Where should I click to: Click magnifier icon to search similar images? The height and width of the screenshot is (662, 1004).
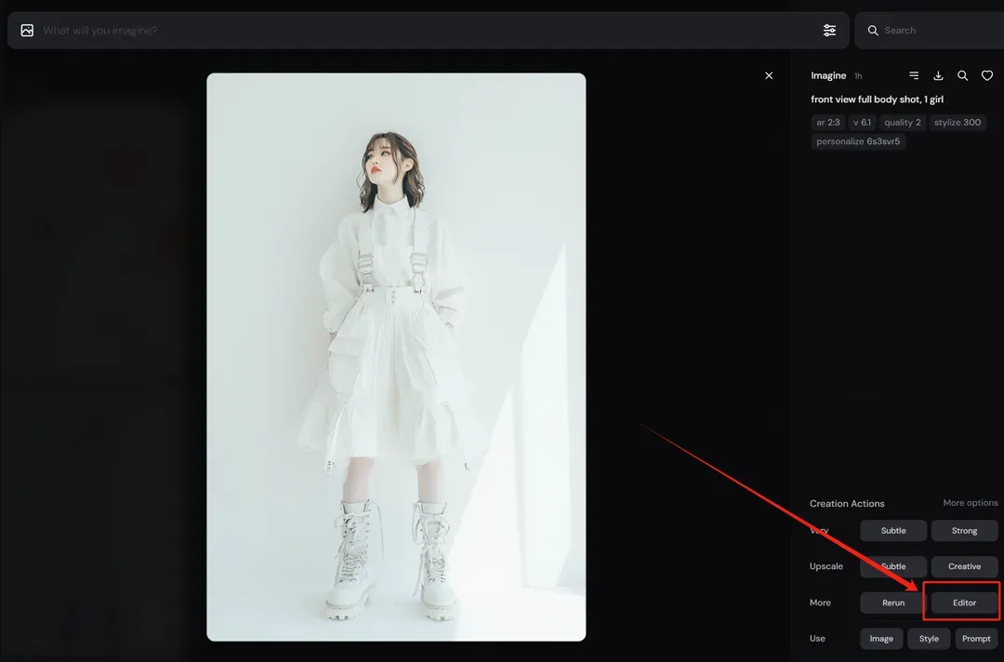point(962,75)
